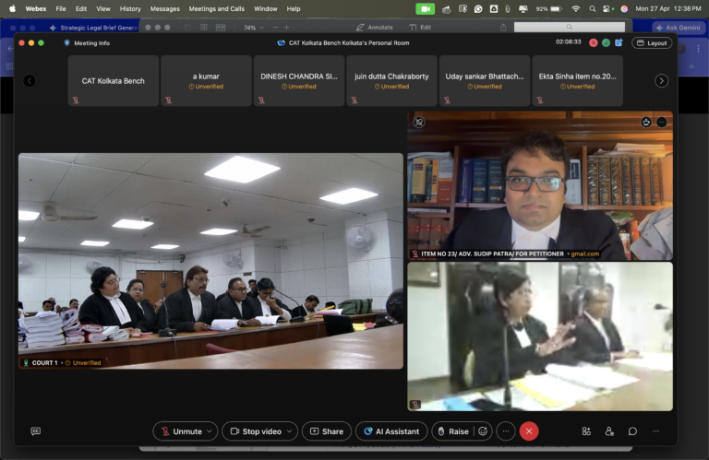709x460 pixels.
Task: Open the Chat panel icon
Action: (632, 431)
